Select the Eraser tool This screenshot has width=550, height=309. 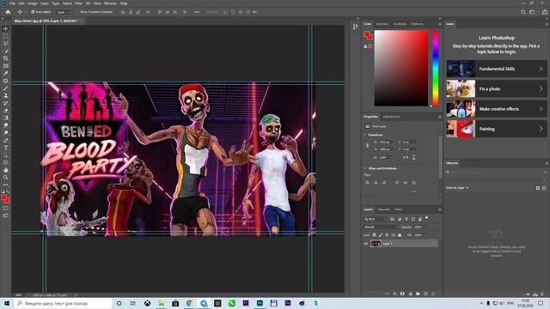pos(6,111)
